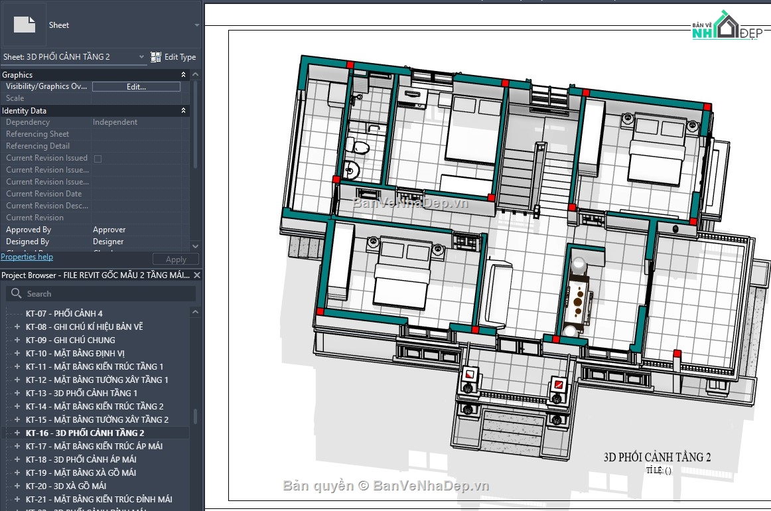Select KT-14 - MẶT BẰNG KIẾN TRÚC TẦNG 2
This screenshot has height=511, width=771.
tap(94, 406)
